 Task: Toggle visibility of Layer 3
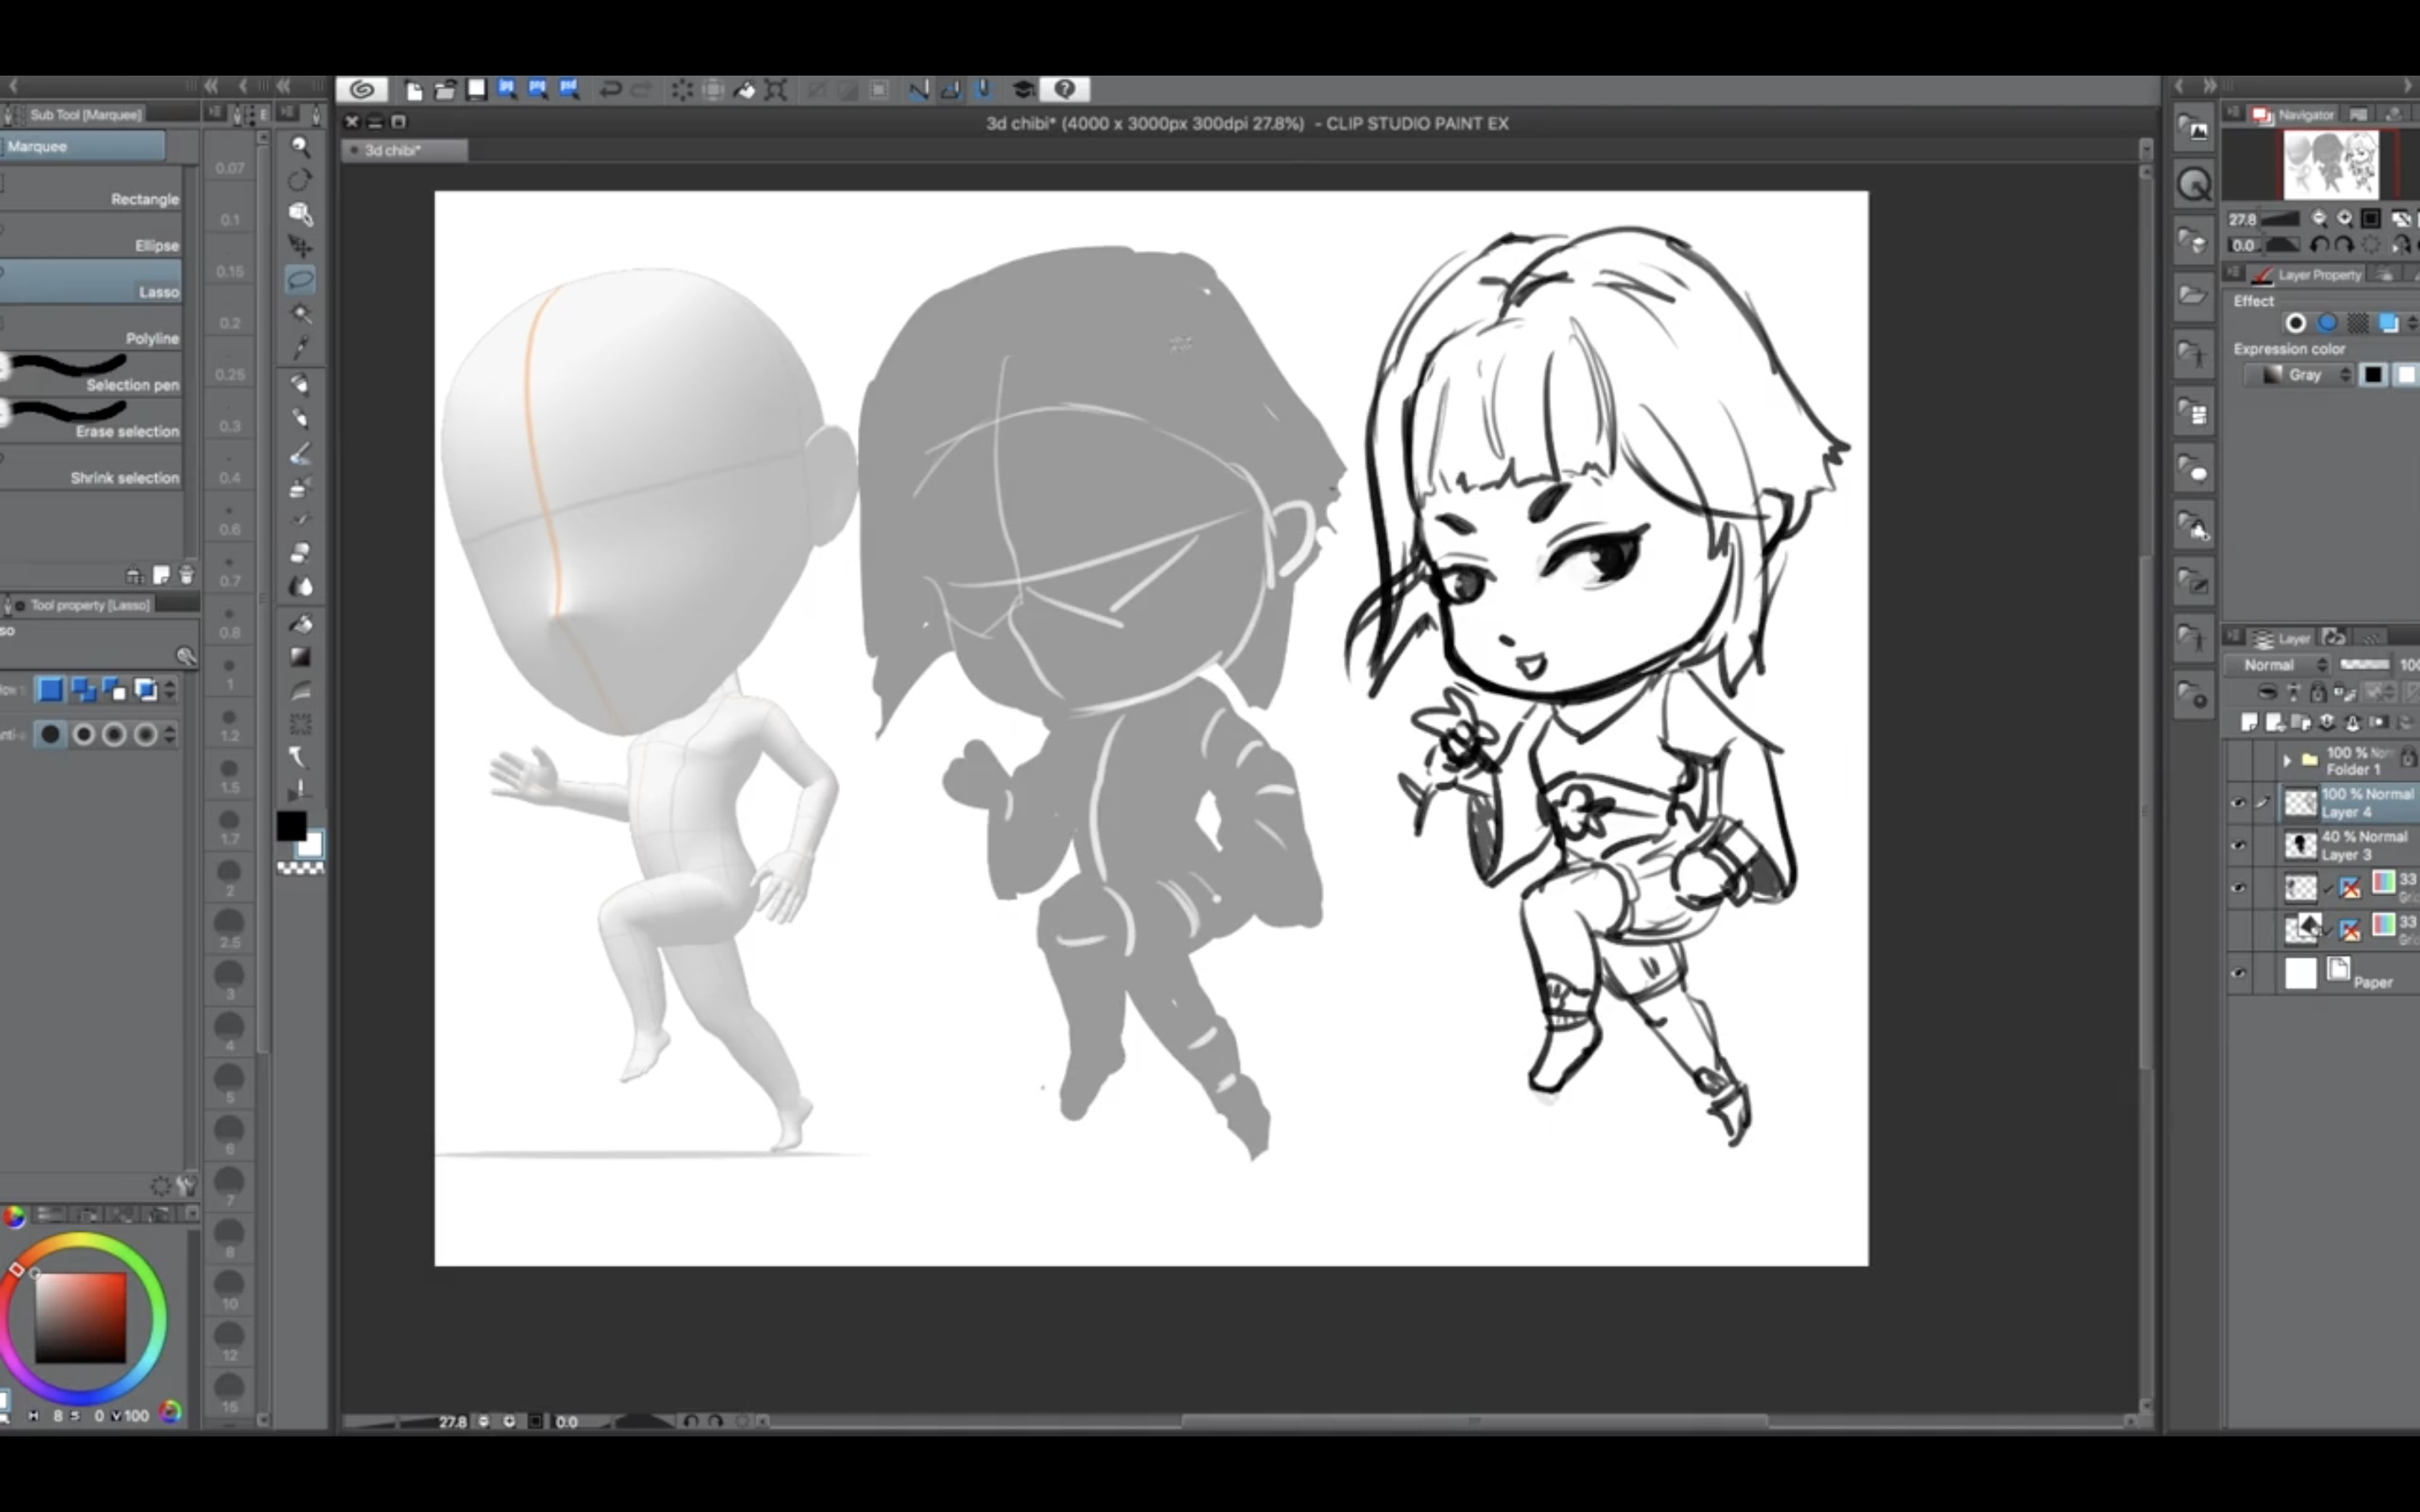pyautogui.click(x=2238, y=845)
